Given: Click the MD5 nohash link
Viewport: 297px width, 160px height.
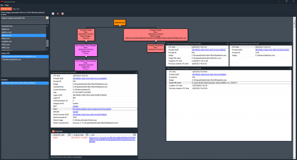Looking at the screenshot, I should pos(75,106).
